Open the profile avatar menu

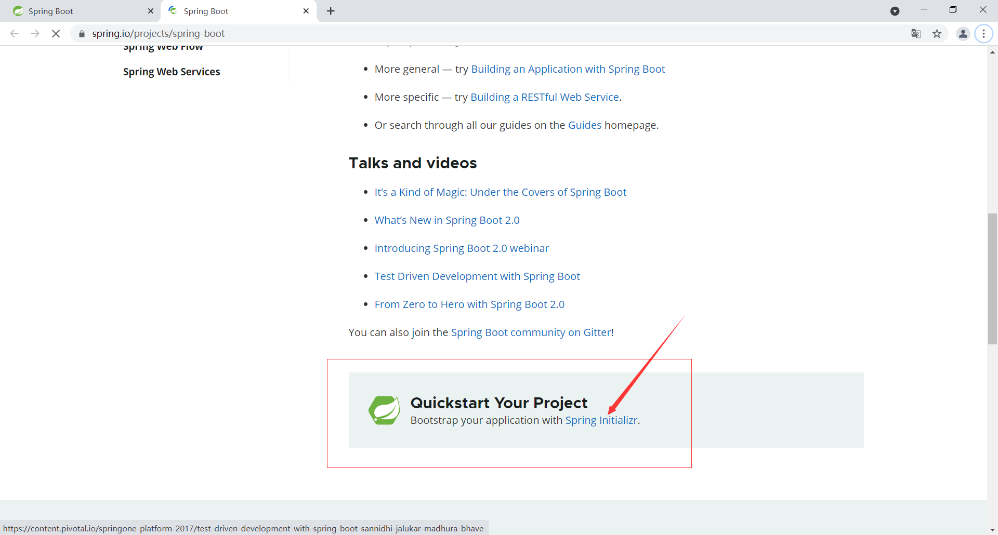963,34
